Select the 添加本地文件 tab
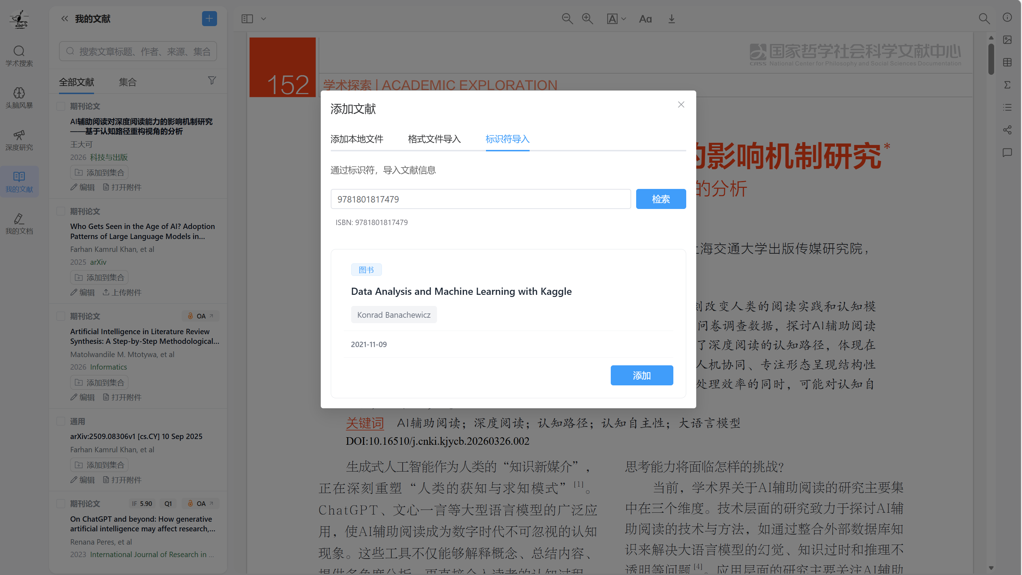The image size is (1022, 575). [357, 139]
